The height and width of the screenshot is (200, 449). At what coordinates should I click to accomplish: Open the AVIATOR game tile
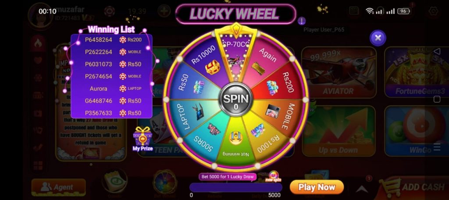pos(339,72)
